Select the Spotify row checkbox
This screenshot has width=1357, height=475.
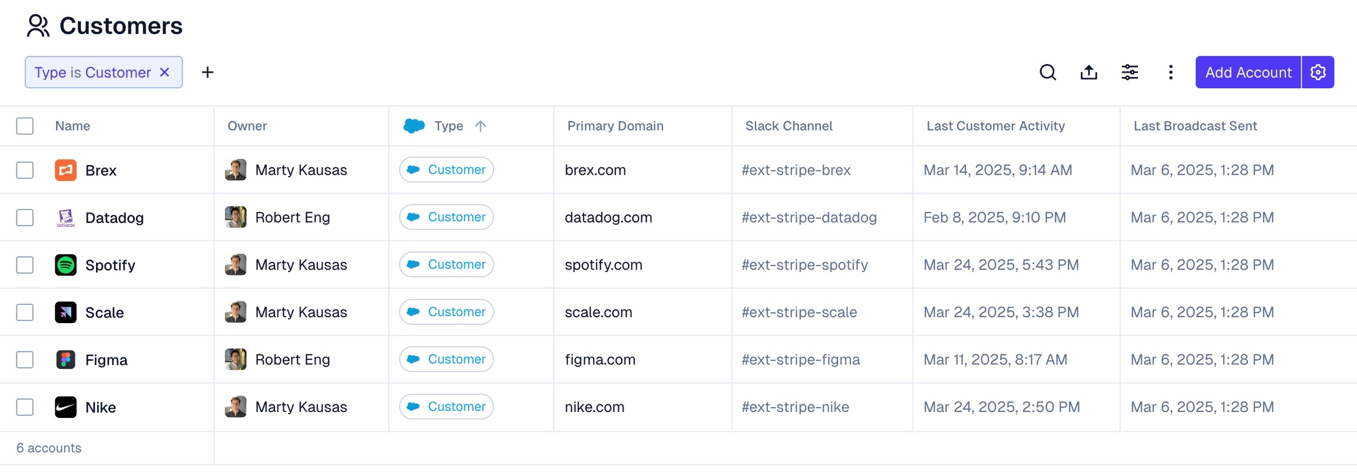(25, 265)
